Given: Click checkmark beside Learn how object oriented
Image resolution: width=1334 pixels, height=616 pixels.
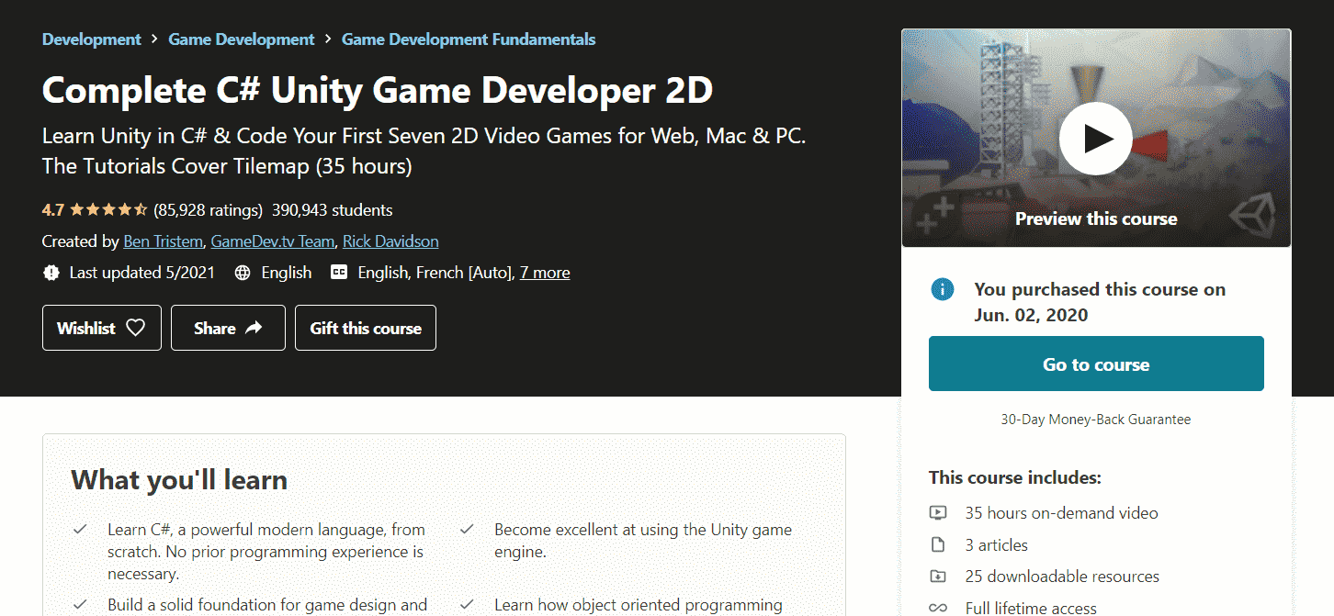Looking at the screenshot, I should (467, 605).
